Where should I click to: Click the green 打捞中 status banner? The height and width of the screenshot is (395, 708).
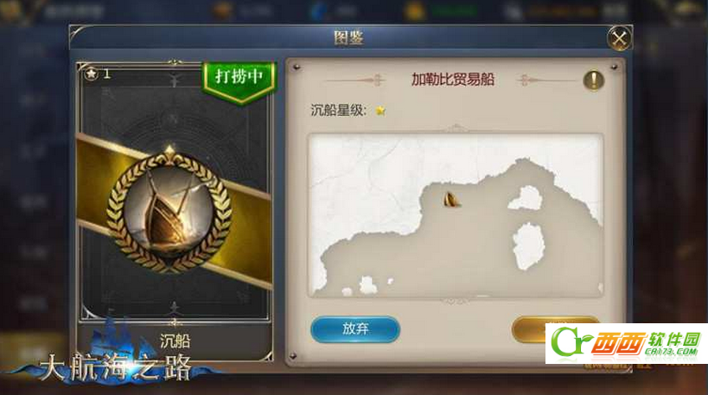point(239,80)
